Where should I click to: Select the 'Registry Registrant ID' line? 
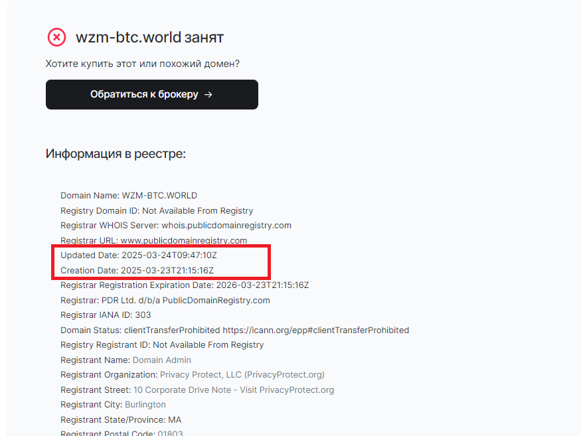162,345
